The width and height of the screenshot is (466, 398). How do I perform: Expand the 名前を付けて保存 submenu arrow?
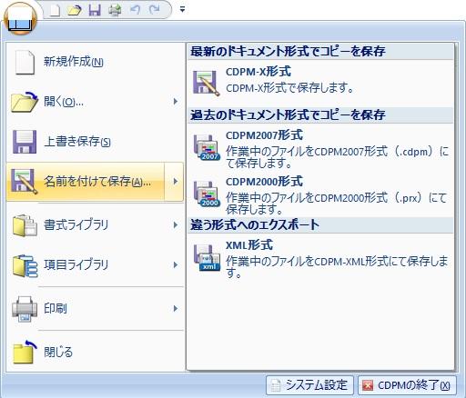point(174,182)
